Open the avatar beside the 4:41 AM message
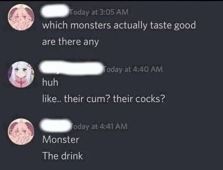Image resolution: width=223 pixels, height=170 pixels. [x=21, y=132]
